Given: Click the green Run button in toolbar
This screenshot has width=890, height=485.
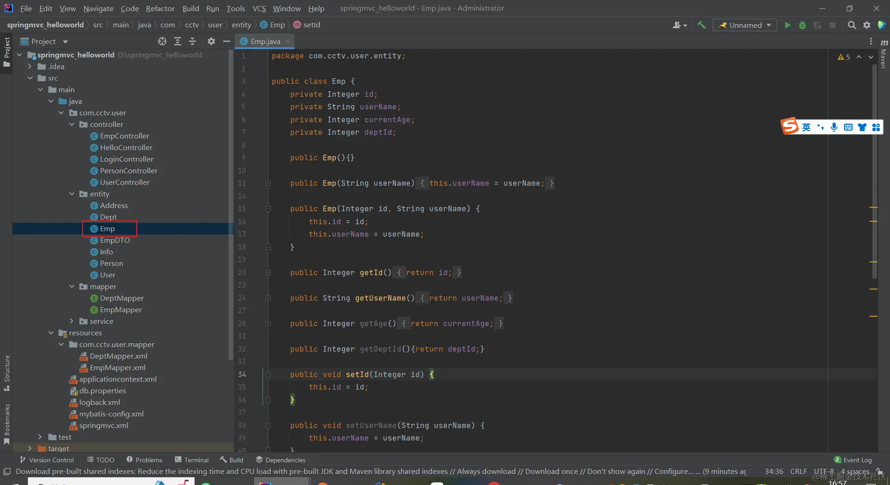Looking at the screenshot, I should (x=787, y=25).
